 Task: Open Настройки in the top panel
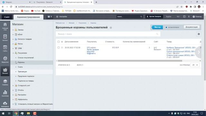[x=61, y=17]
